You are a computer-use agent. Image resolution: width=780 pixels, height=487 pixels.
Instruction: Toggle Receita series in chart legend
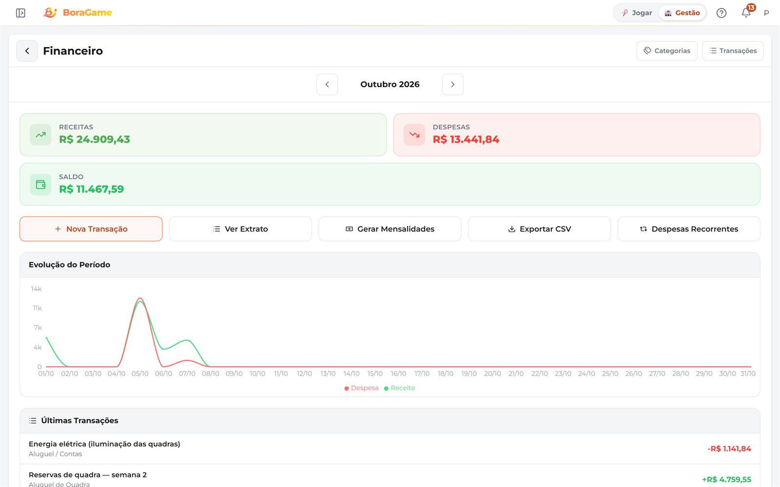click(x=399, y=388)
